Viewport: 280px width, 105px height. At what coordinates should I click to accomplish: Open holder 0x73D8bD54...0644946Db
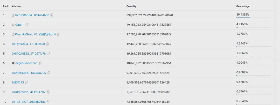(x=32, y=15)
